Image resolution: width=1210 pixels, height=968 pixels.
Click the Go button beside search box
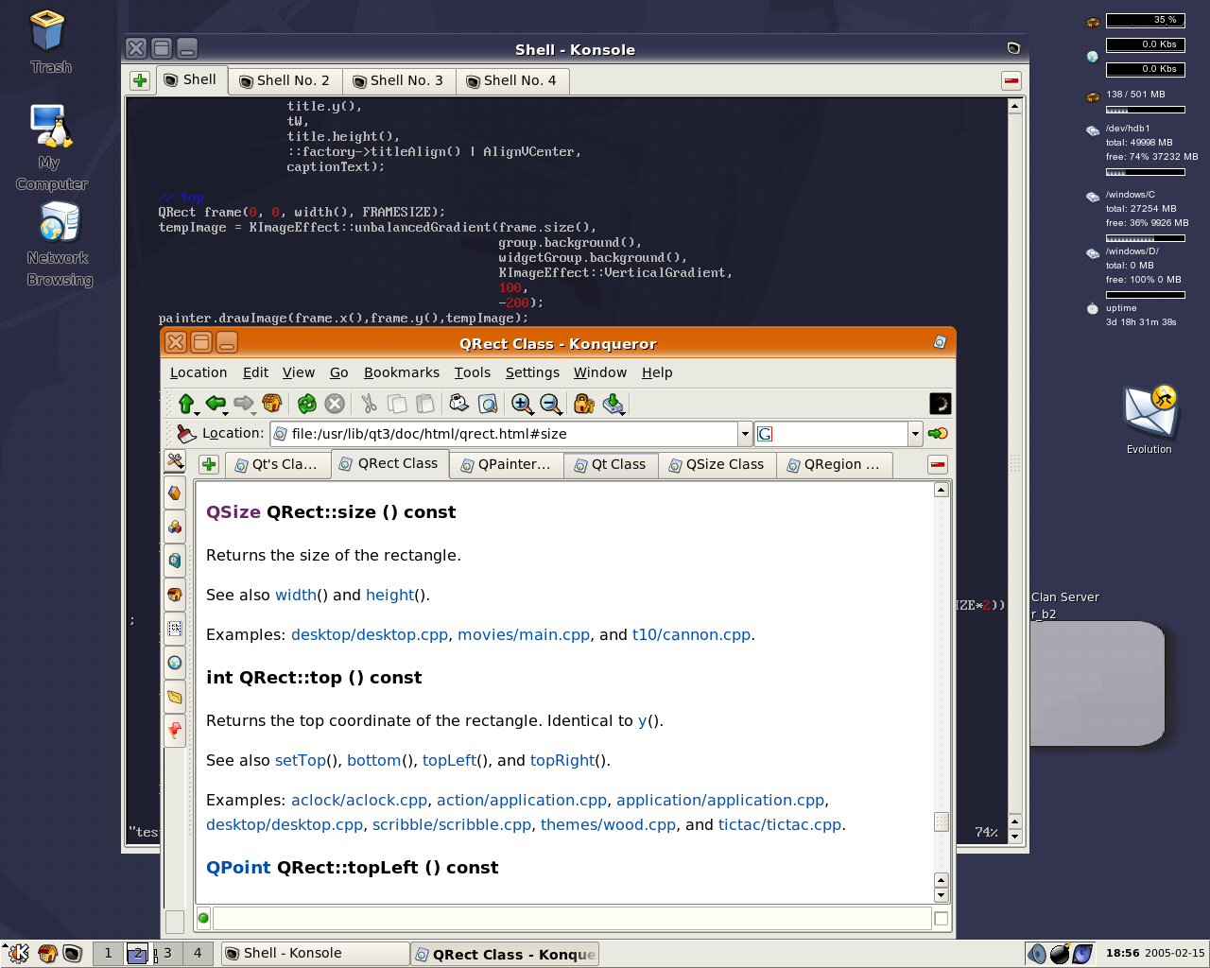click(938, 433)
